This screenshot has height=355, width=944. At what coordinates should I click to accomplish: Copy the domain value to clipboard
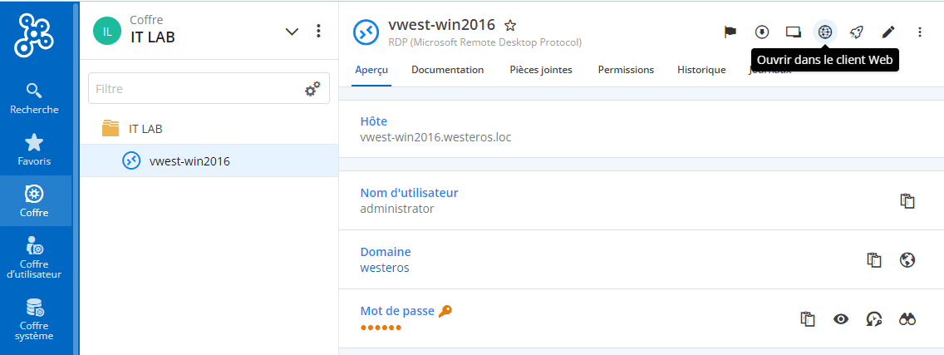pos(874,260)
